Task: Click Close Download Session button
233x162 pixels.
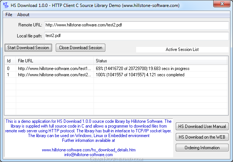Action: point(80,48)
